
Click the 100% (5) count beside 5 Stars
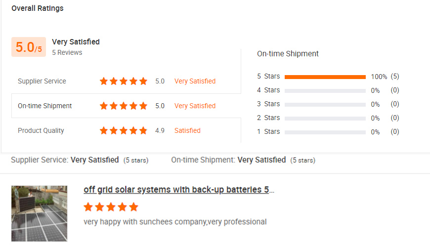point(385,77)
